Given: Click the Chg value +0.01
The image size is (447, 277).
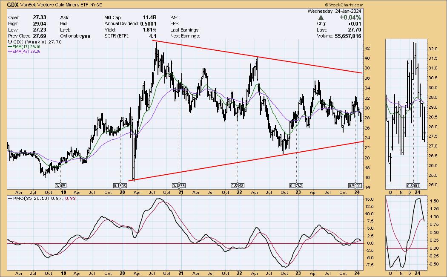Looking at the screenshot, I should pyautogui.click(x=355, y=24).
